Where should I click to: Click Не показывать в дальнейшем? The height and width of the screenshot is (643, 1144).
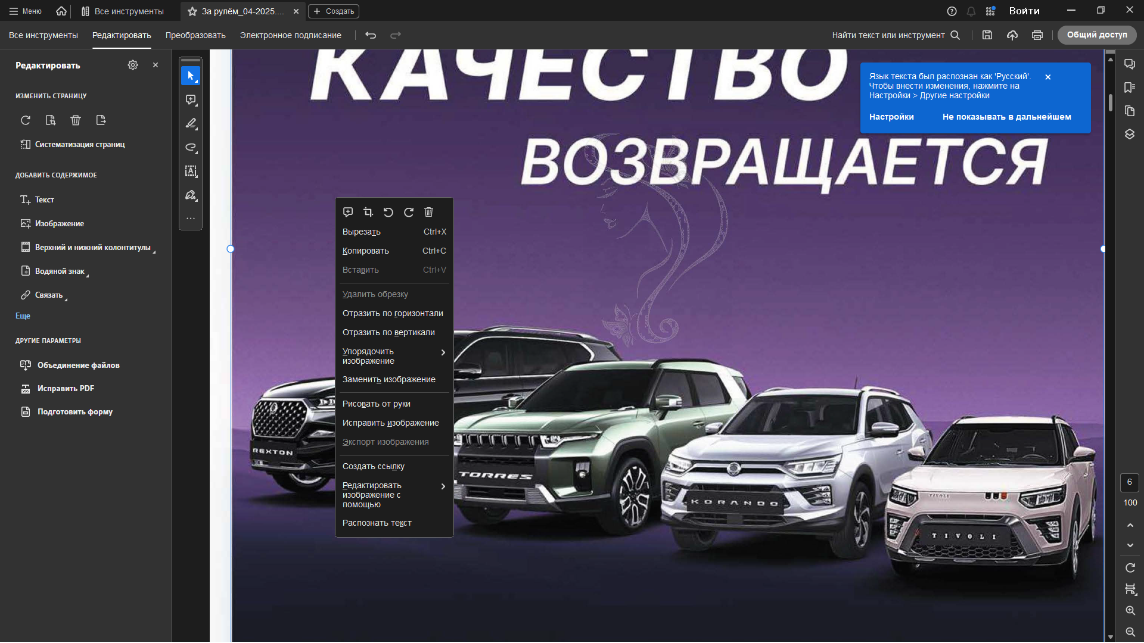click(x=1007, y=117)
